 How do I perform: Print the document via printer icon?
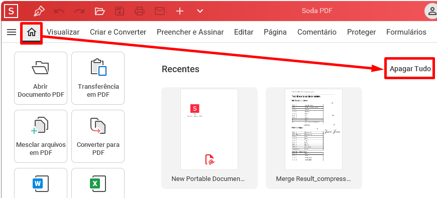tap(140, 11)
